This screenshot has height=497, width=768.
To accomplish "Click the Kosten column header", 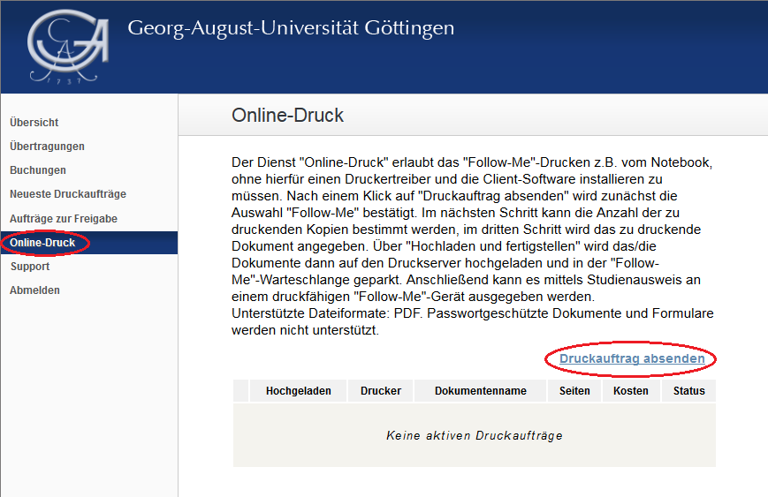I will pyautogui.click(x=631, y=391).
